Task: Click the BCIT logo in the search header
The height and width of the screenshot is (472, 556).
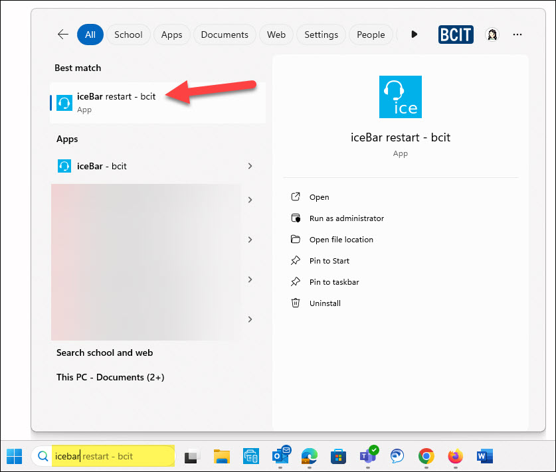Action: (456, 35)
